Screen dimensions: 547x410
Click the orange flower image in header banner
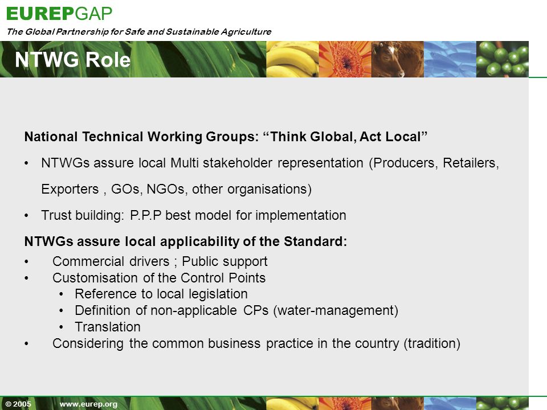(345, 59)
